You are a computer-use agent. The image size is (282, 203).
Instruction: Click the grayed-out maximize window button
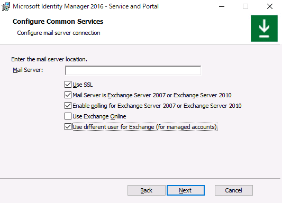(x=245, y=6)
